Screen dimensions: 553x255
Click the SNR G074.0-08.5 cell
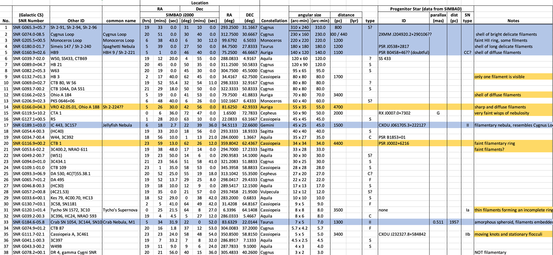31,34
